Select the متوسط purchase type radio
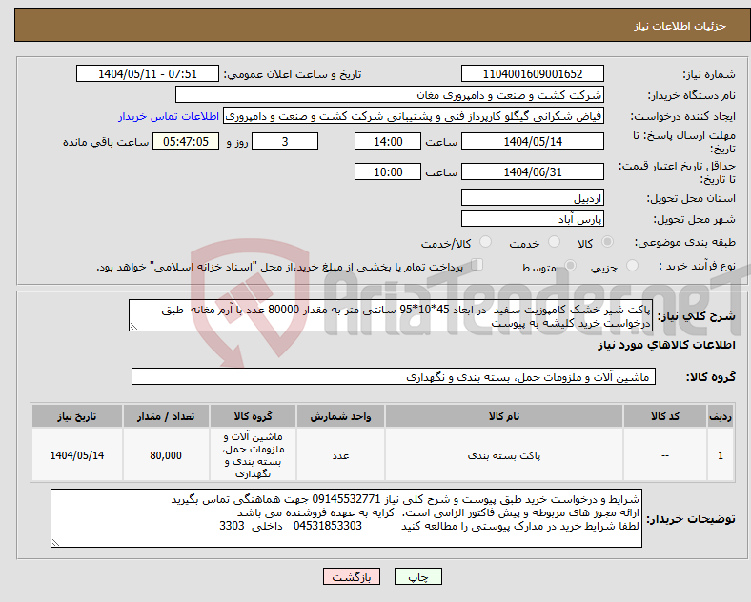Image resolution: width=751 pixels, height=602 pixels. 570,265
